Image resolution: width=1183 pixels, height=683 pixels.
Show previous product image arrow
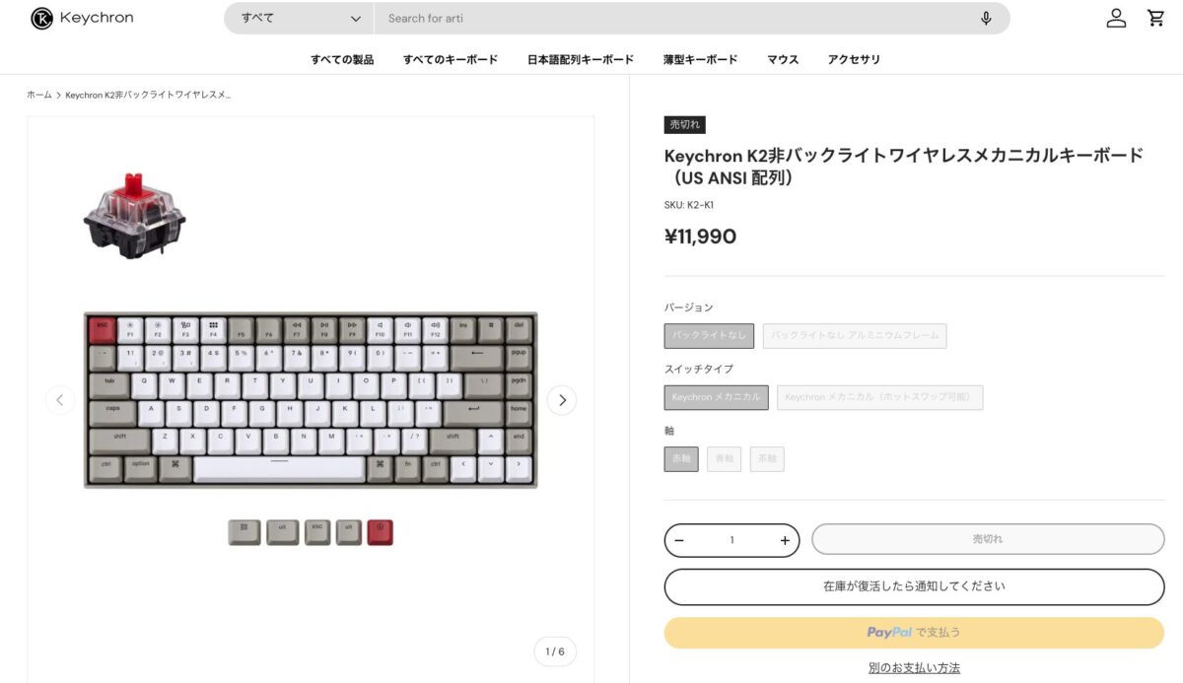(59, 399)
